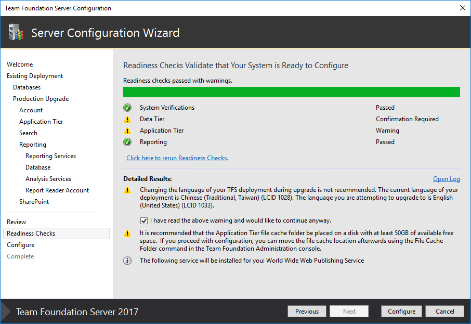Select the SharePoint step
Image resolution: width=471 pixels, height=324 pixels.
click(x=34, y=201)
